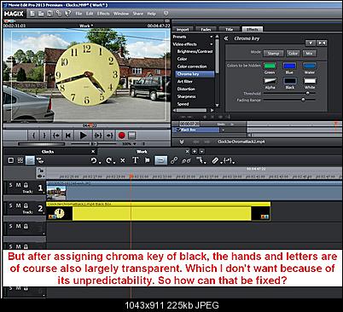
Task: Click the Color mode button
Action: point(293,53)
